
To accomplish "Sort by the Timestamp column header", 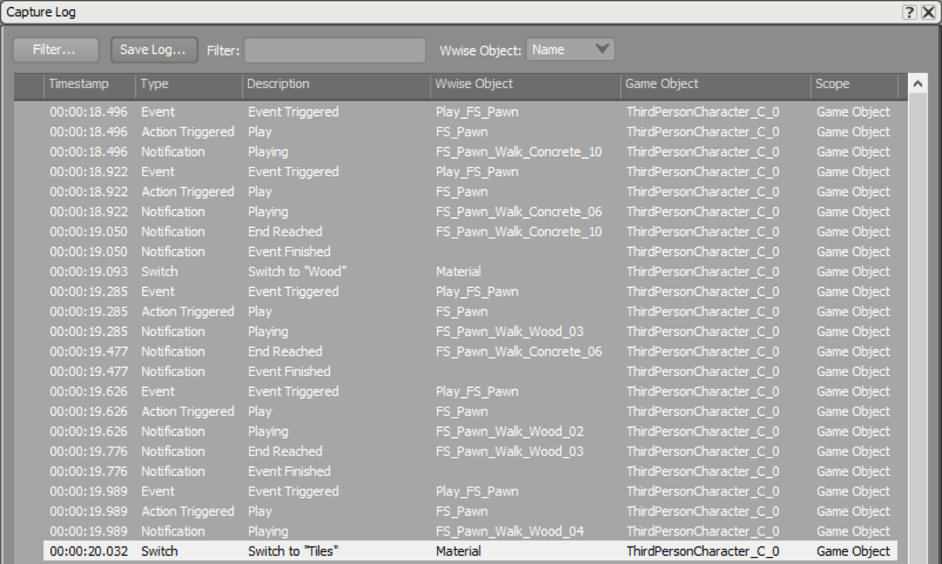I will 89,84.
